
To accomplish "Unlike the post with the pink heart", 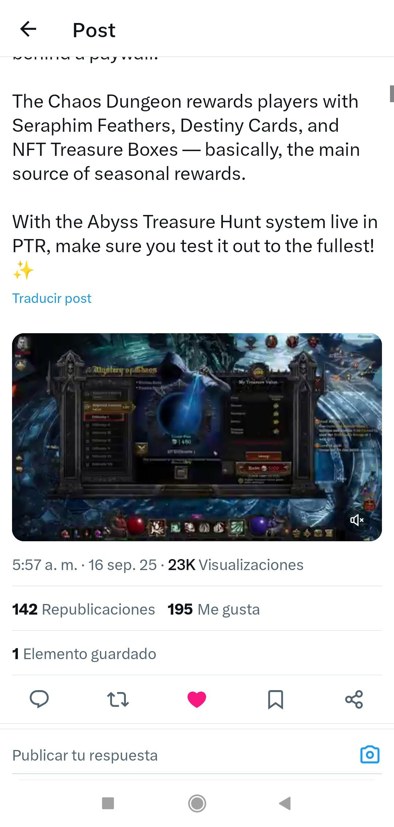I will 197,699.
